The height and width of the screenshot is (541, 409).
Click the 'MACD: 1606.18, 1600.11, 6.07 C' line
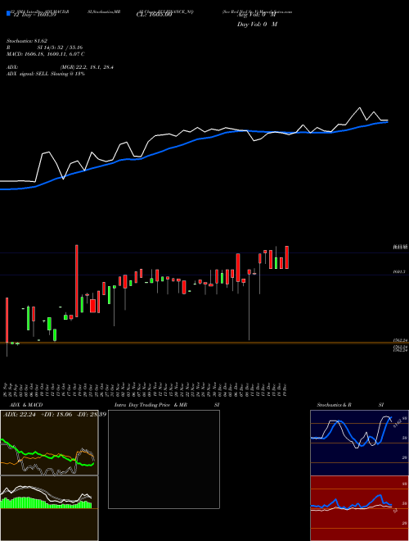[46, 54]
